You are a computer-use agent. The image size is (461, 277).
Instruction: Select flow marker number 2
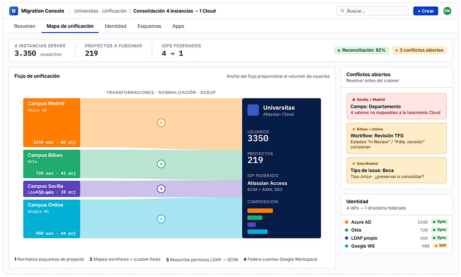(x=161, y=164)
